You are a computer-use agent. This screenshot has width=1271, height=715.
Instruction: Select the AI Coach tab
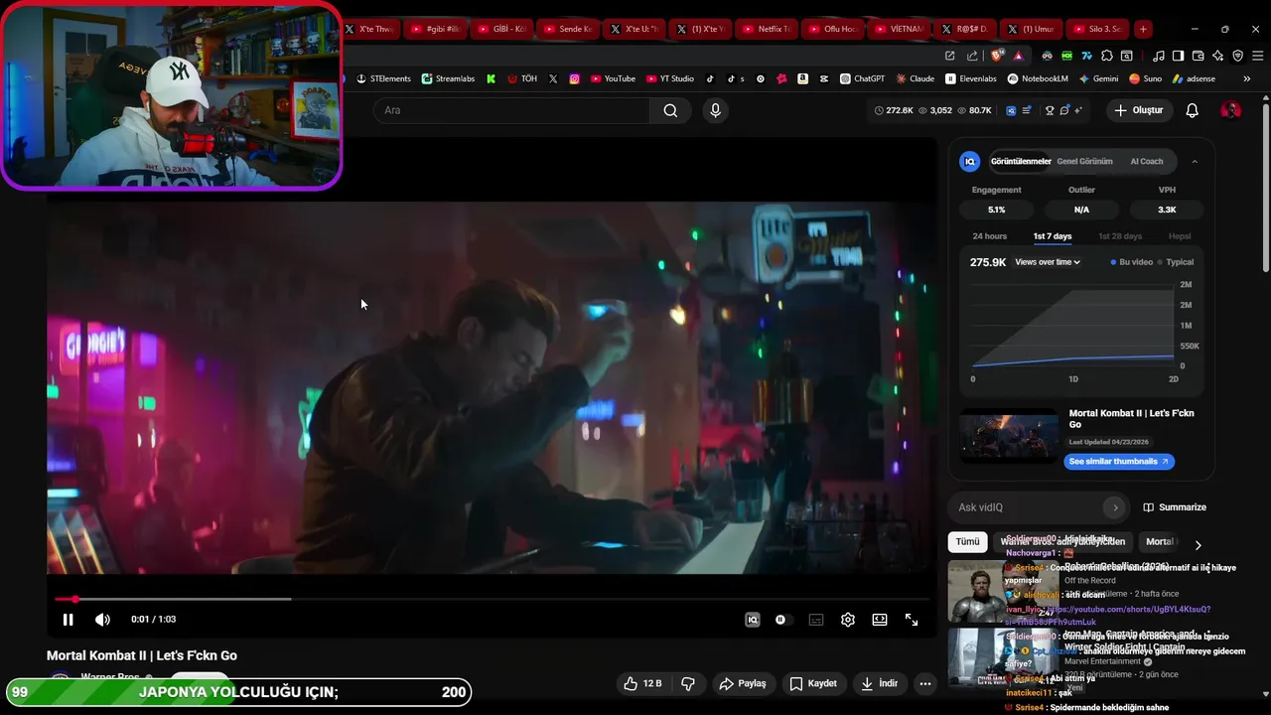click(1147, 161)
